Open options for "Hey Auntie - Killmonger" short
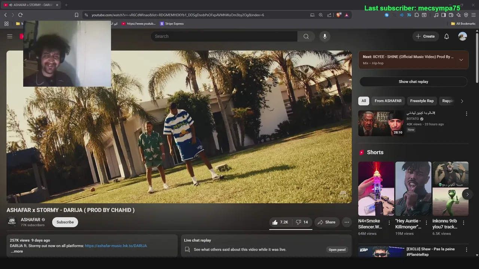The image size is (479, 269). click(x=426, y=223)
